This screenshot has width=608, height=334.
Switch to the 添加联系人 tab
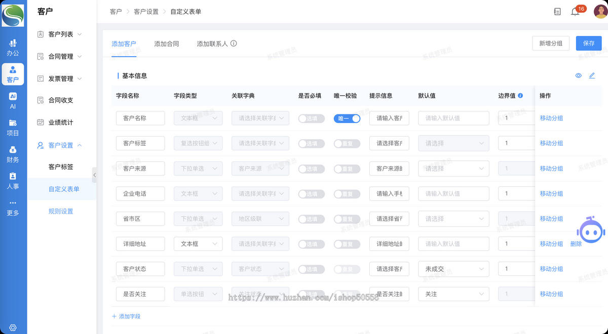[212, 44]
